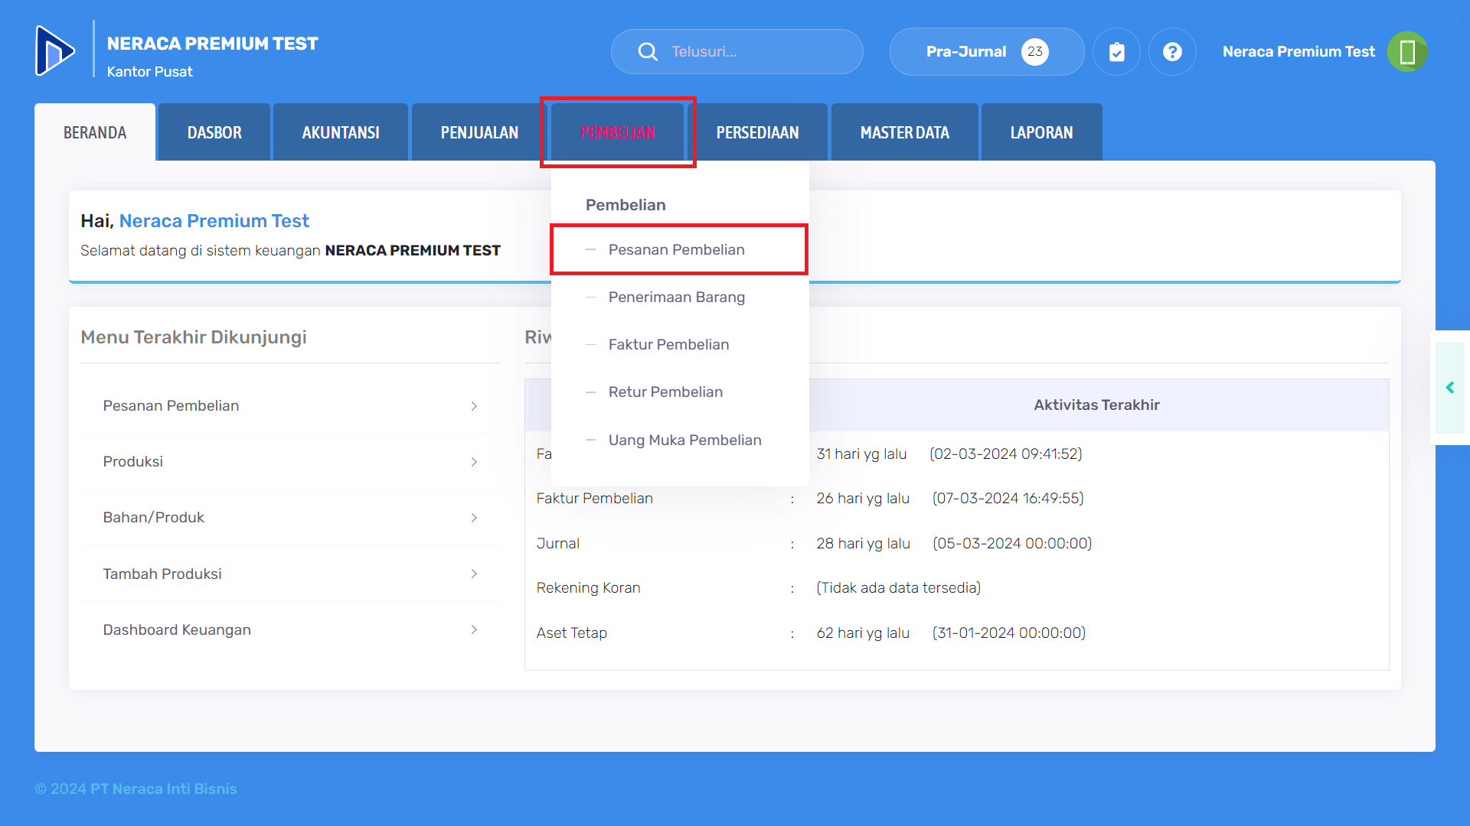This screenshot has height=826, width=1470.
Task: Click the search magnifier icon
Action: coord(648,51)
